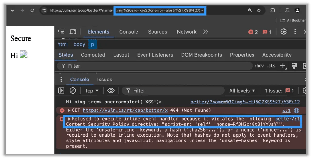Open the Properties tab
This screenshot has height=159, width=312.
point(242,55)
